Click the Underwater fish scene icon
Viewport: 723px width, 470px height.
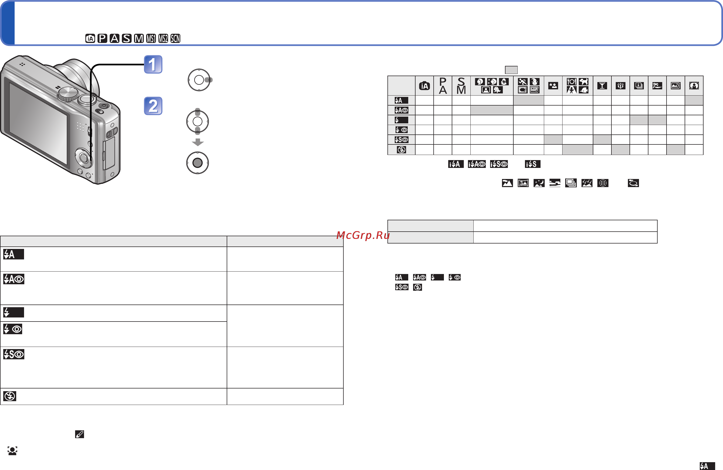pyautogui.click(x=584, y=90)
